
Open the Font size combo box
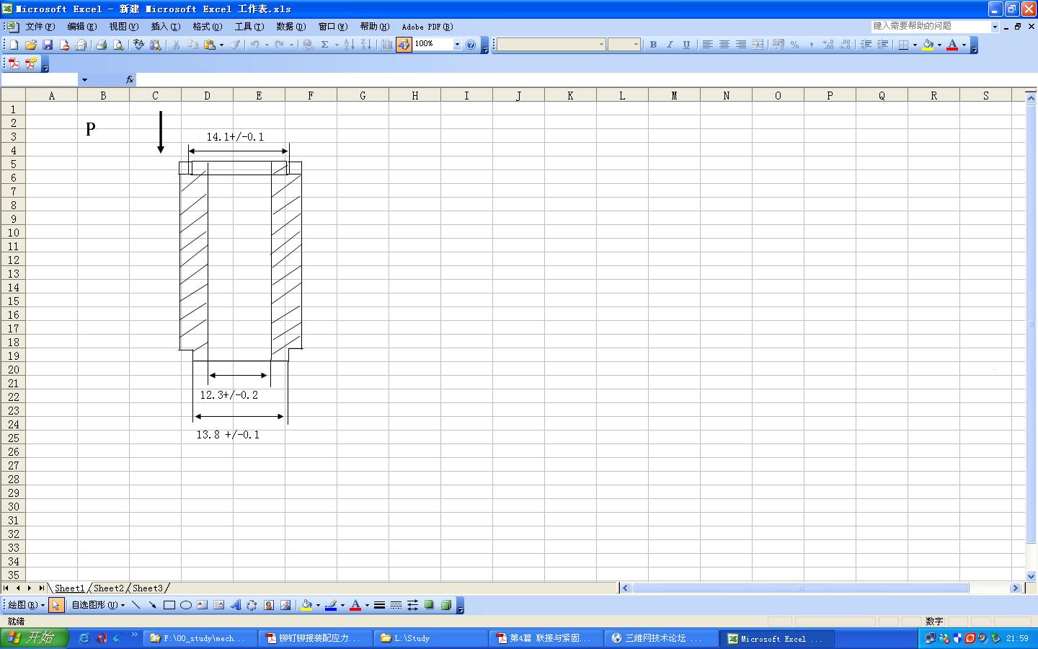[624, 45]
